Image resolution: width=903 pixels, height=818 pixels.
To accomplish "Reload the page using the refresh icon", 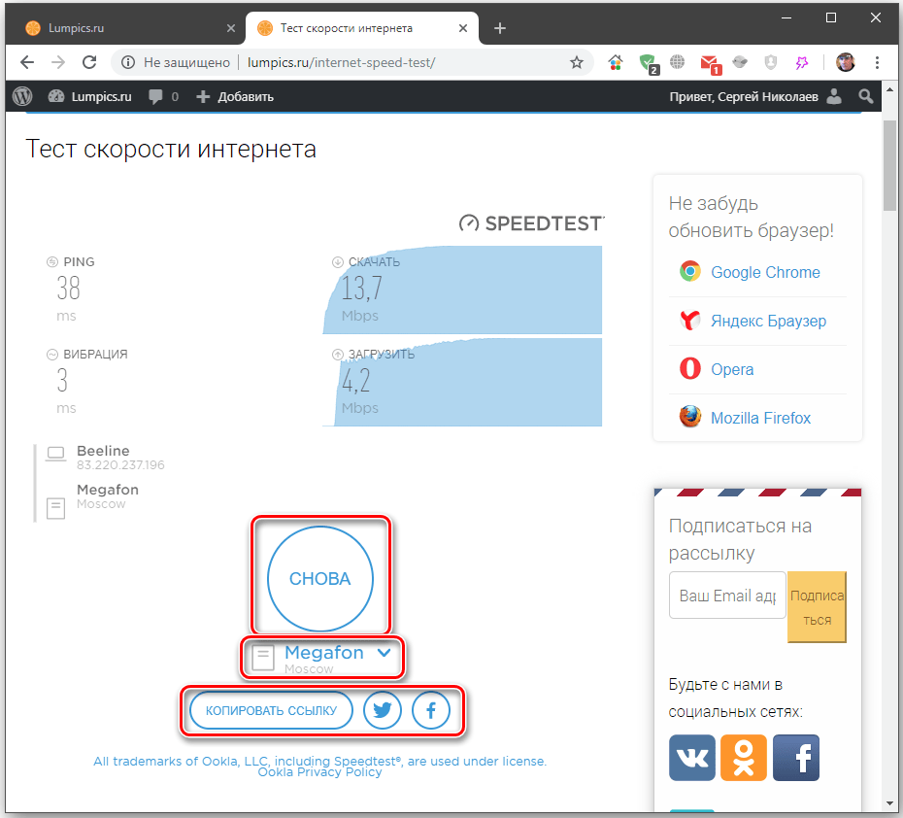I will [x=89, y=62].
